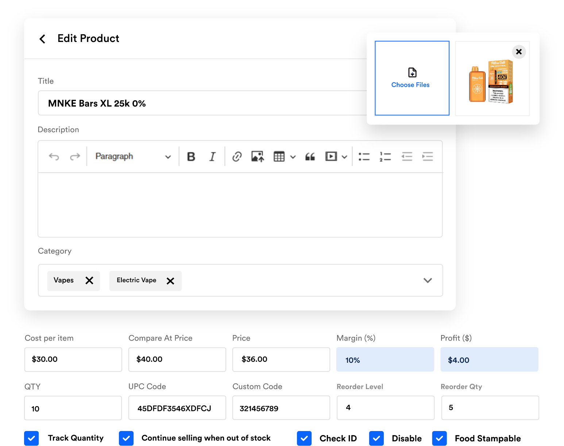Click the back arrow beside Edit Product

click(43, 39)
